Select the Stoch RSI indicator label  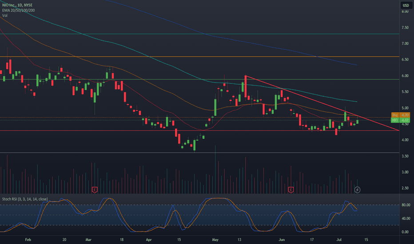[25, 199]
